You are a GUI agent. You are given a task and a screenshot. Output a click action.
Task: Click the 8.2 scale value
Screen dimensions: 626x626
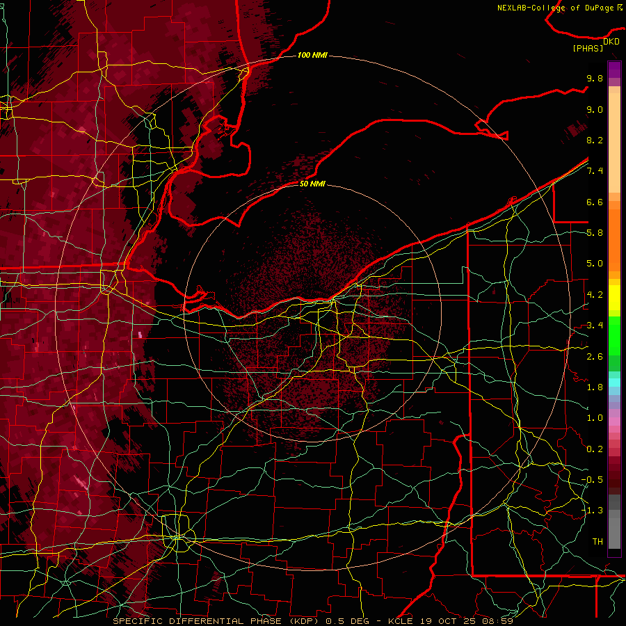595,140
